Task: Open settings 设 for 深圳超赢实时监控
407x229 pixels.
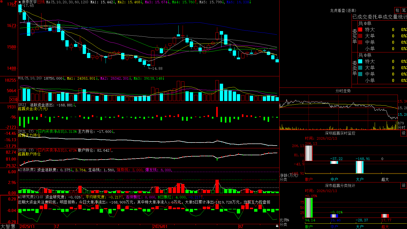Action: click(404, 133)
